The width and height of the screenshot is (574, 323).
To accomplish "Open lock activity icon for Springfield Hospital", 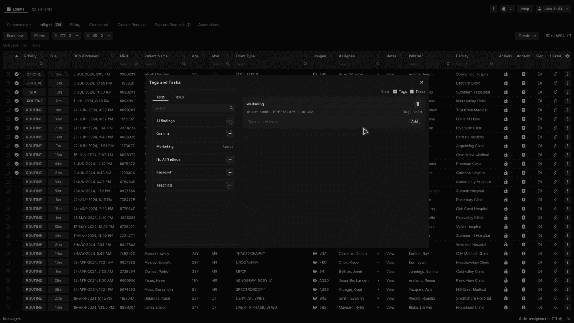I will coord(505,74).
